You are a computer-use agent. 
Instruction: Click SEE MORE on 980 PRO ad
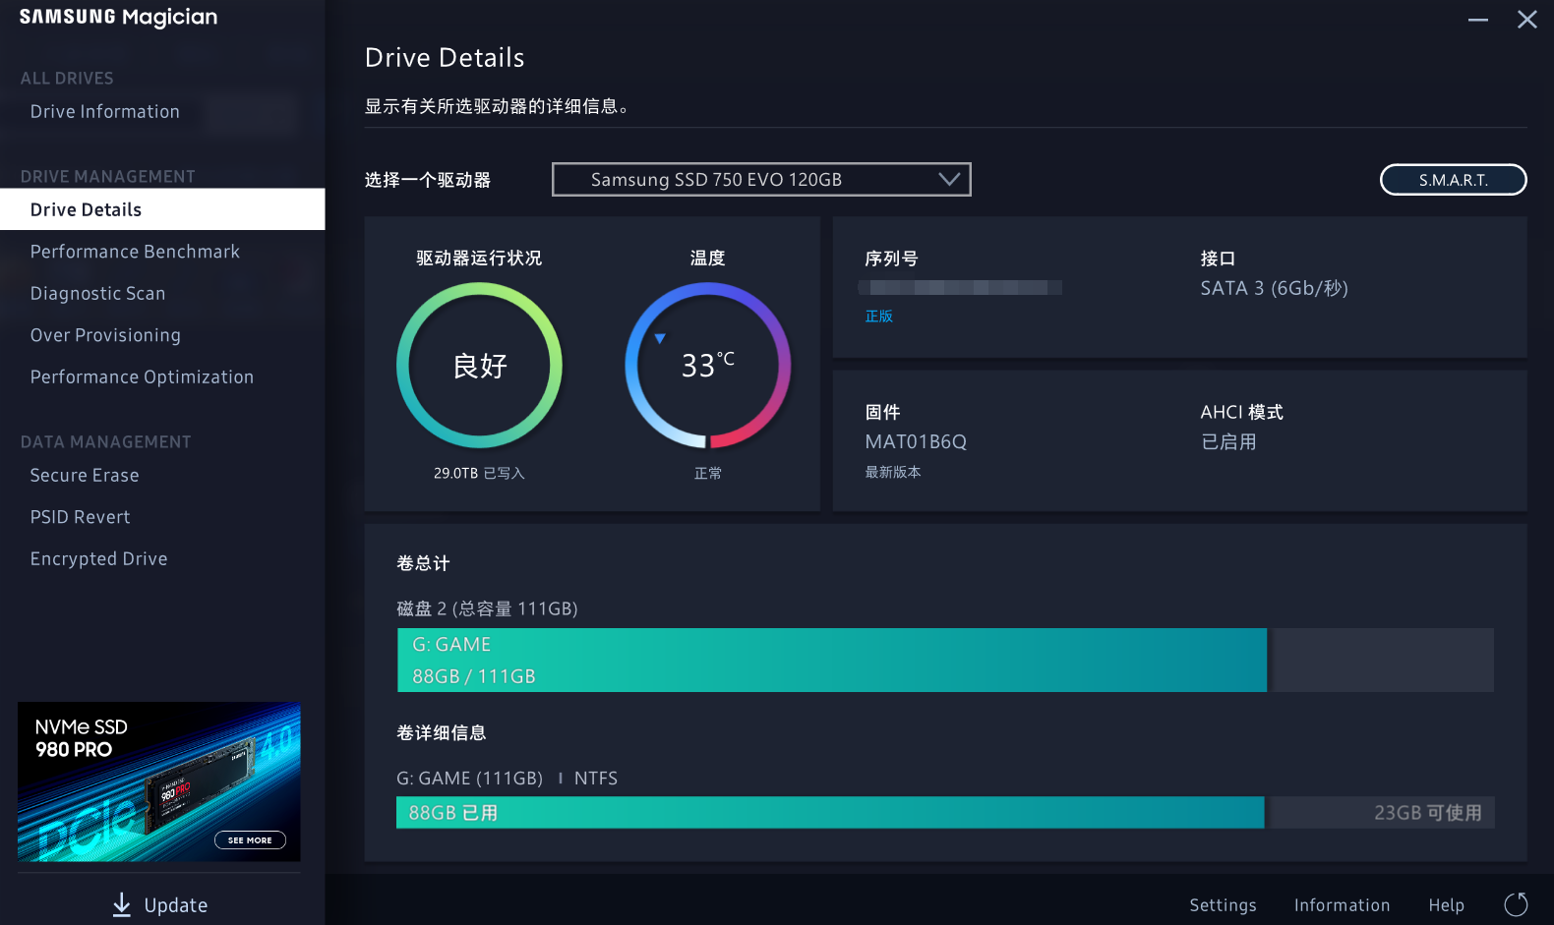250,840
